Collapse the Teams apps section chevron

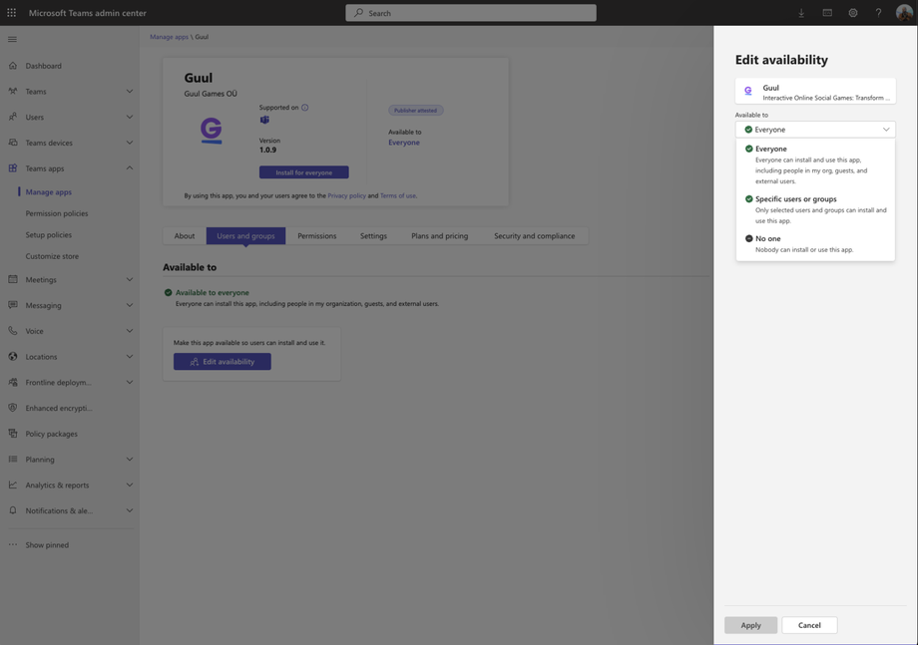point(130,168)
